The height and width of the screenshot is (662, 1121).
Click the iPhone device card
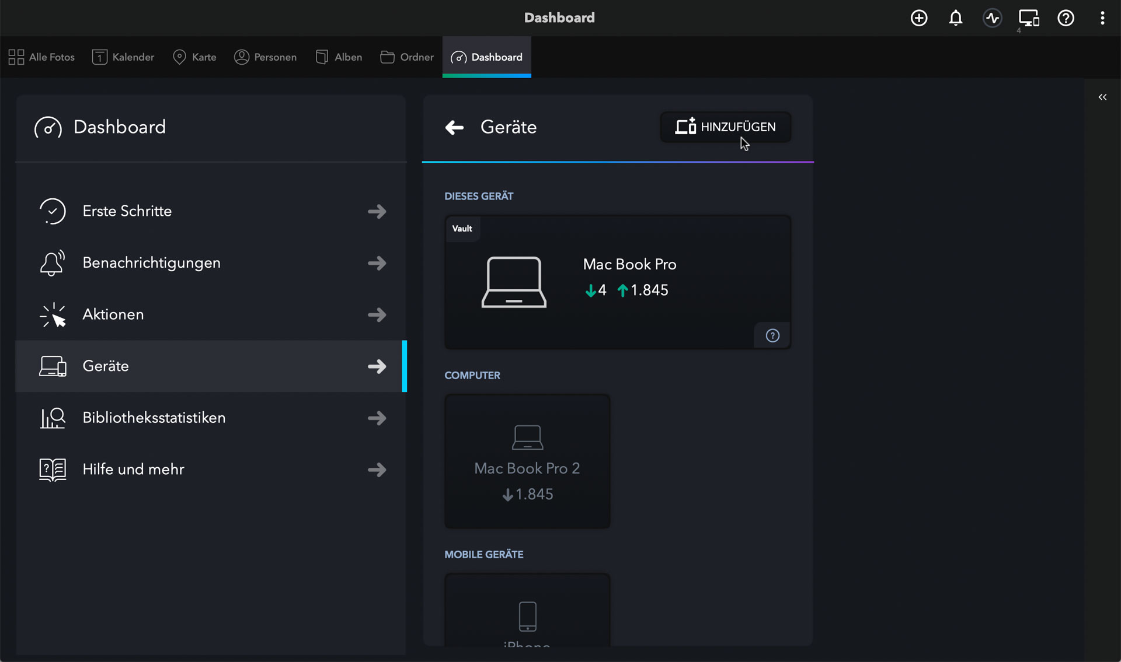click(x=527, y=610)
